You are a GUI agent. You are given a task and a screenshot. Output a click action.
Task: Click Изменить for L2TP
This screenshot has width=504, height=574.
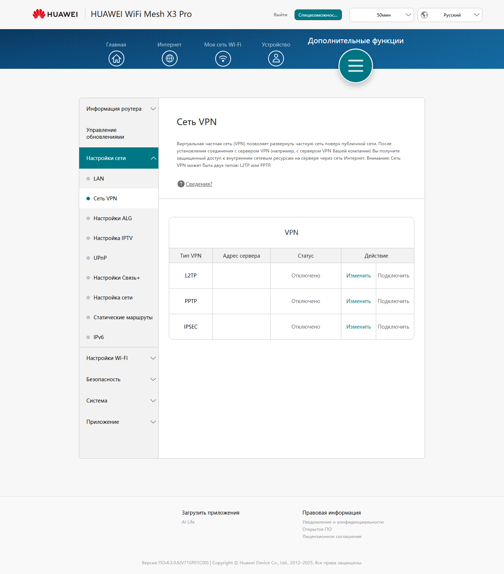(x=359, y=276)
